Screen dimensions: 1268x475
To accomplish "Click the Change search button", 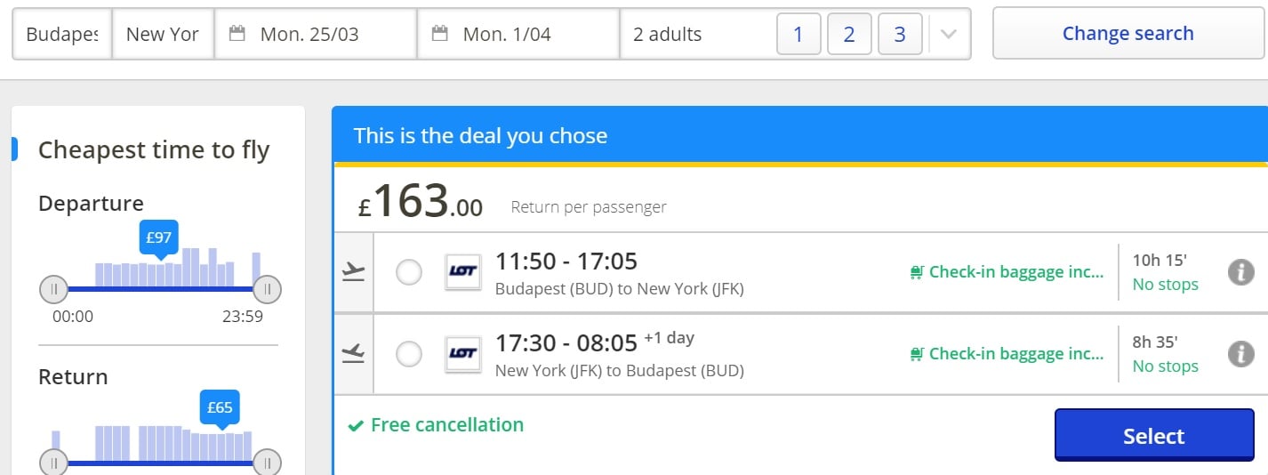I will [x=1128, y=34].
